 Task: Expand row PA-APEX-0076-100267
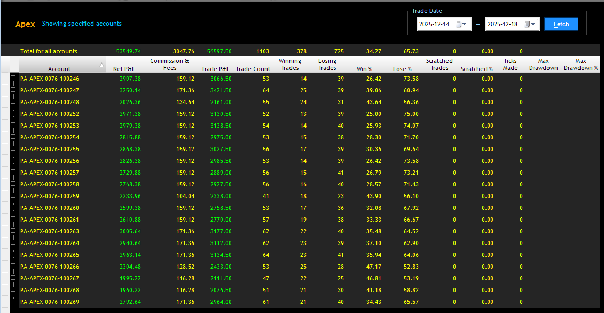(x=13, y=278)
